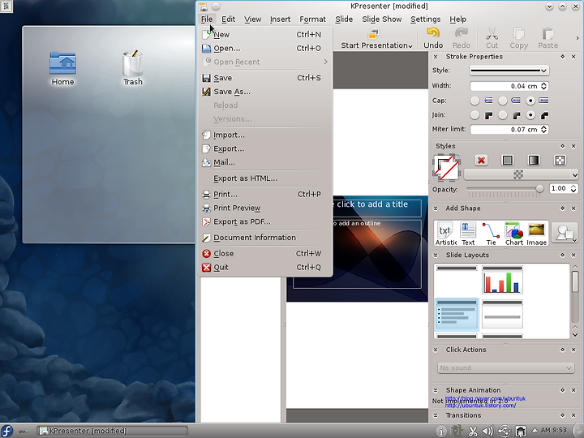Open the Trash on desktop

point(132,68)
